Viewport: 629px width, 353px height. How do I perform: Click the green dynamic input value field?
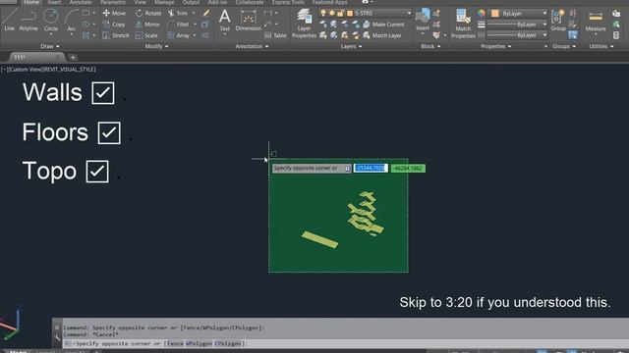tap(408, 168)
